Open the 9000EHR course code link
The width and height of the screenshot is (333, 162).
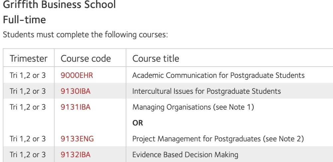click(77, 75)
